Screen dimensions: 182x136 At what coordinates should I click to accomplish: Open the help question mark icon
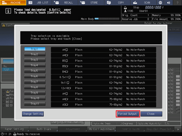point(177,2)
